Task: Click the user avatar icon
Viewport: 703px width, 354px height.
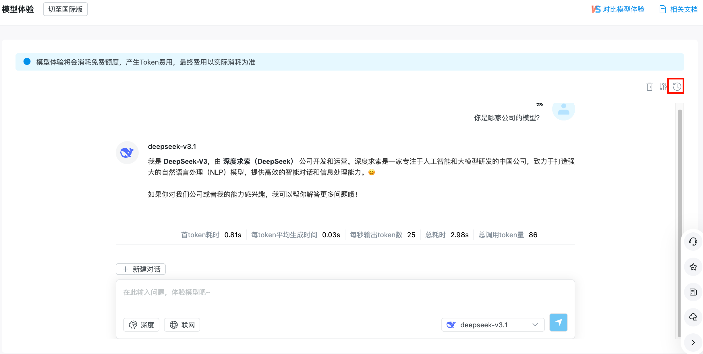Action: coord(563,110)
